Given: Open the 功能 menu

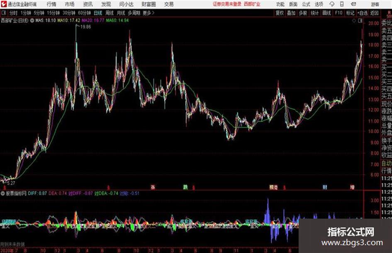Looking at the screenshot, I should [x=280, y=4].
